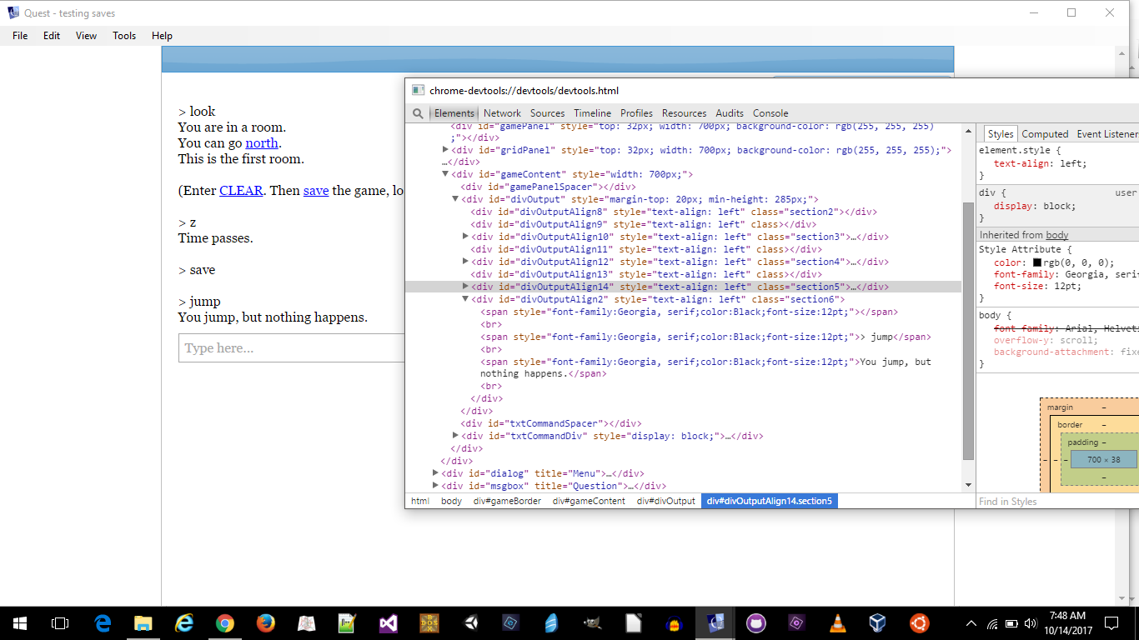The width and height of the screenshot is (1139, 640).
Task: Launch VLC media player from the taskbar
Action: click(x=838, y=623)
